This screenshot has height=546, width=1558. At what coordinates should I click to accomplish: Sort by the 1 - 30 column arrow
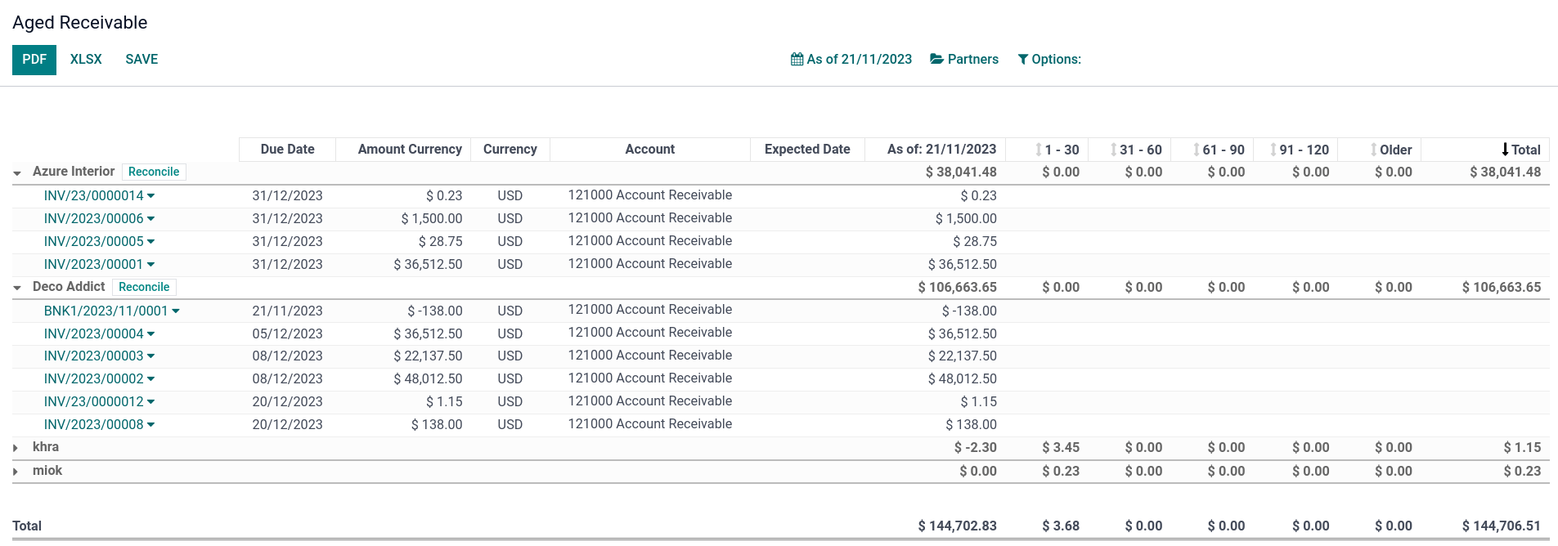[x=1039, y=150]
